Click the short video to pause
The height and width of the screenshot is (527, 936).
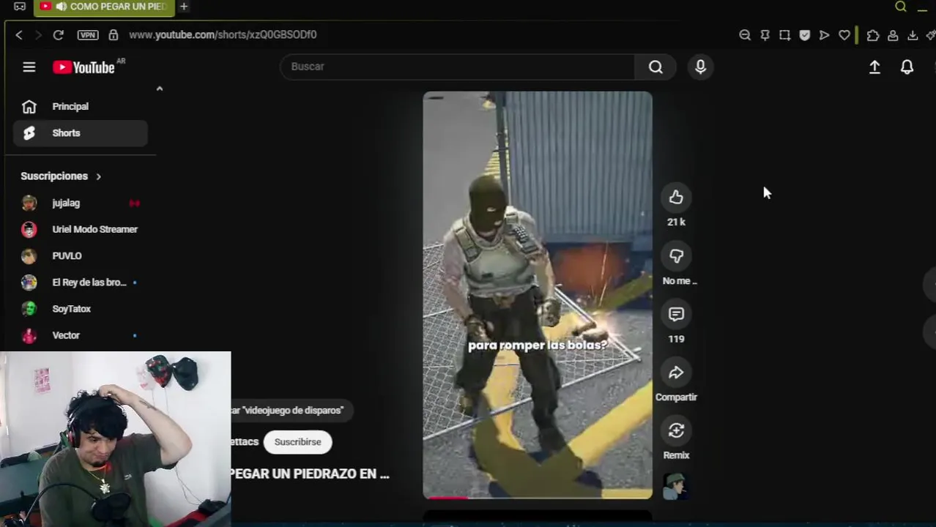[x=538, y=295]
